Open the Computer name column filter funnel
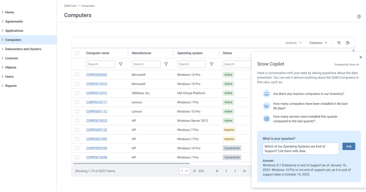 (121, 64)
